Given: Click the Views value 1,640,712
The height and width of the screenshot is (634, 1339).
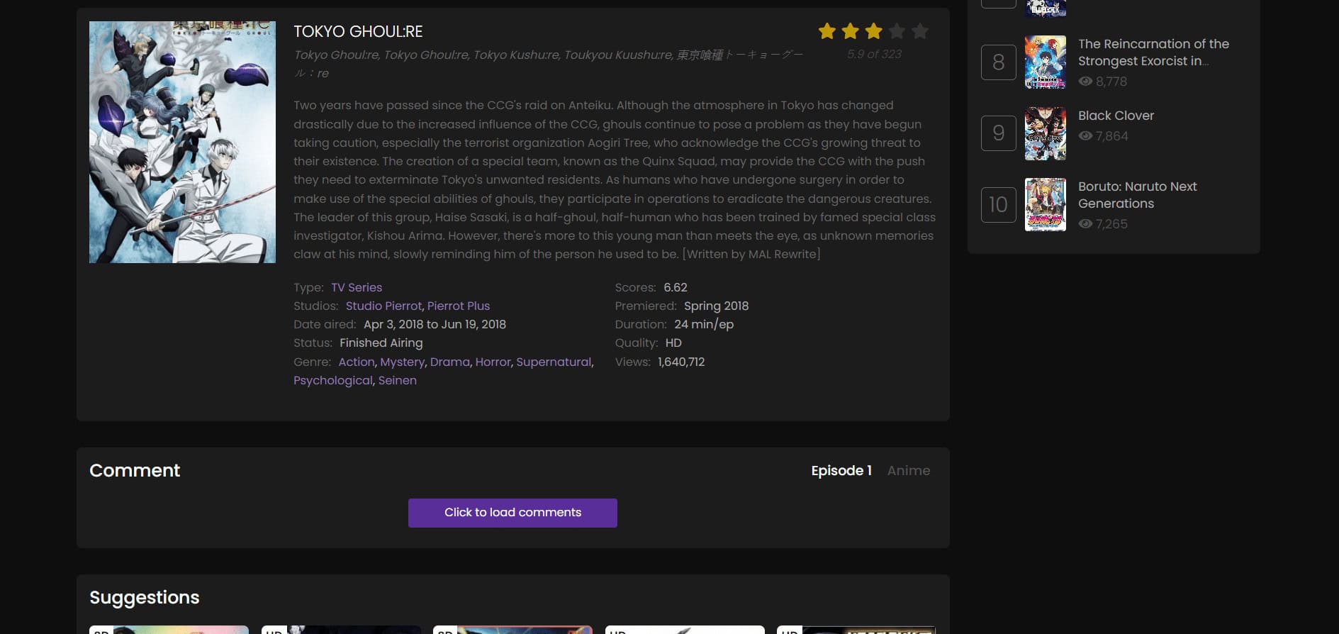Looking at the screenshot, I should point(681,362).
